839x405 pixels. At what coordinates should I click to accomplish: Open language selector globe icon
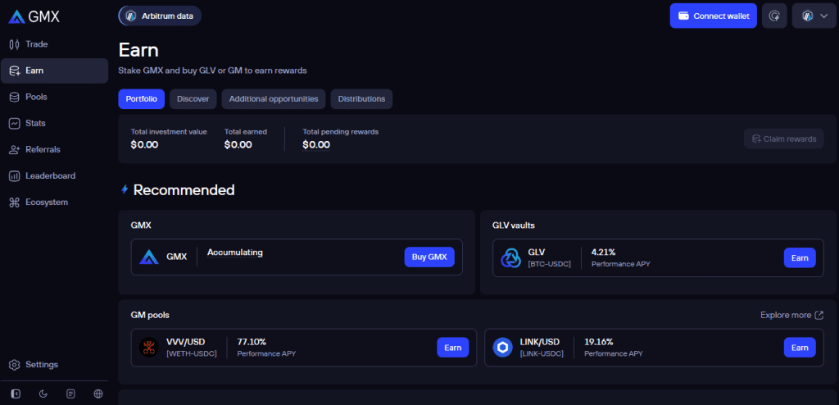click(x=98, y=394)
